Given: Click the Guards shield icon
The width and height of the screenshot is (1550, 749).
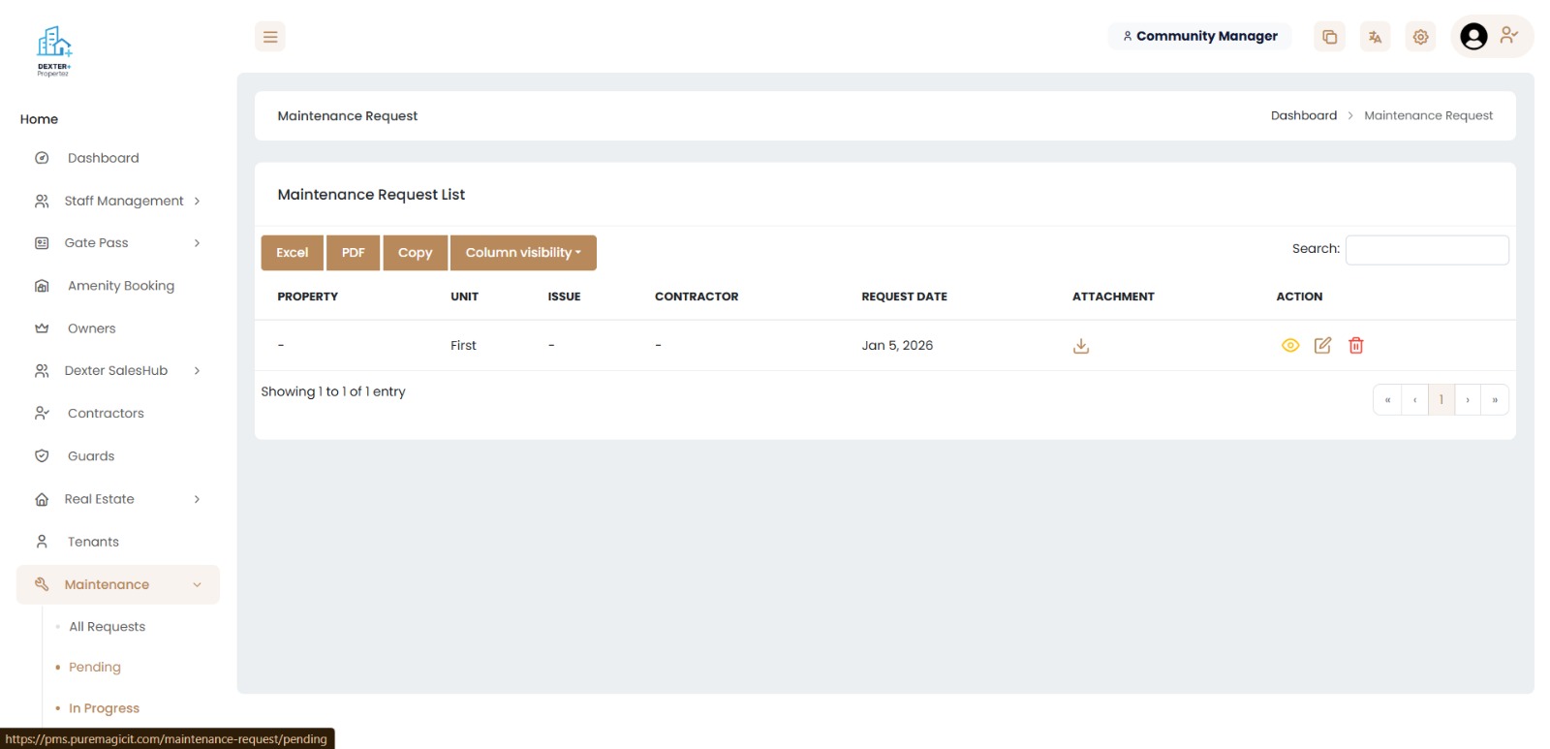Looking at the screenshot, I should pos(42,456).
